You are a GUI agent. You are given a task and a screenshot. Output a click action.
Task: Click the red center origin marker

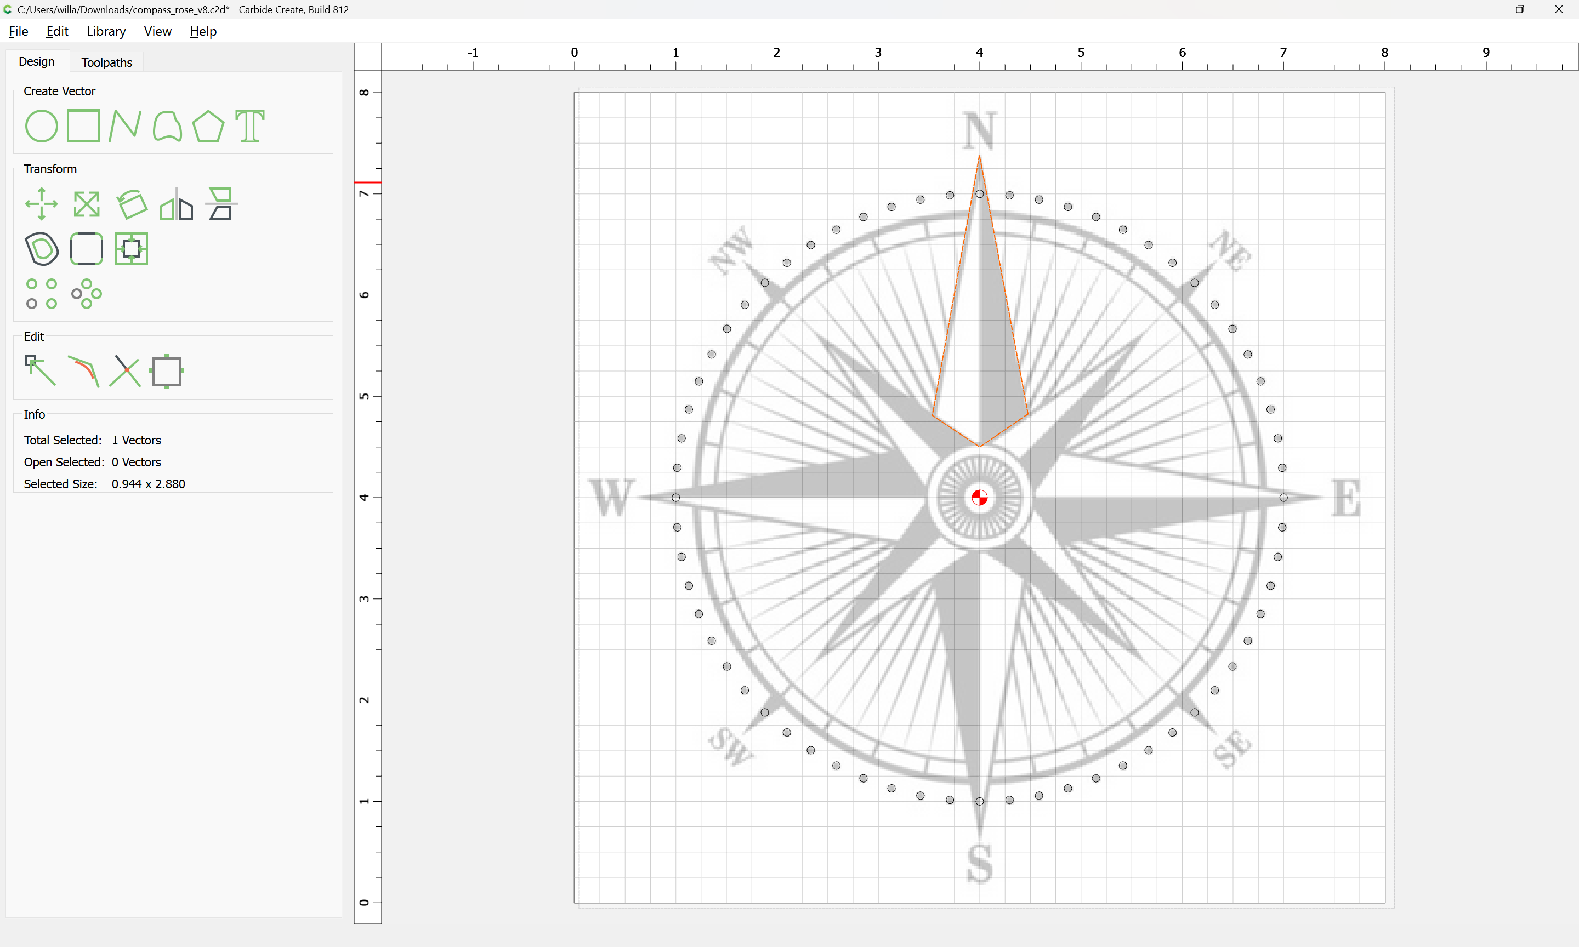click(x=979, y=498)
